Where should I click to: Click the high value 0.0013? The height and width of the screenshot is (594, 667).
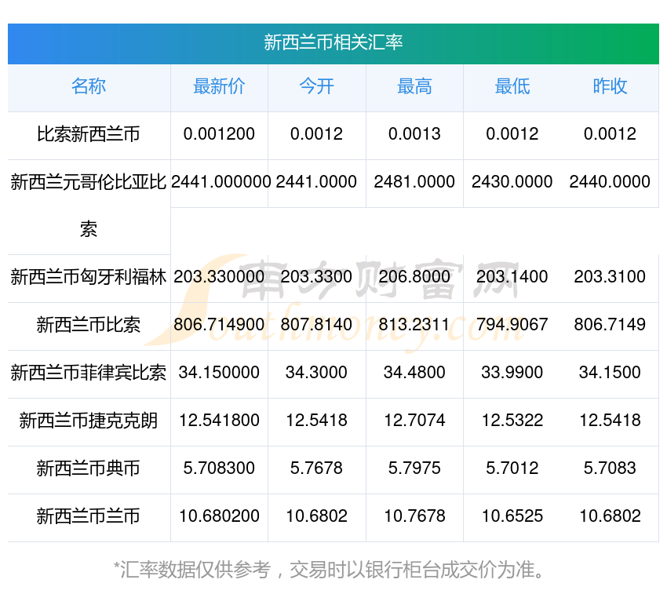pos(414,134)
